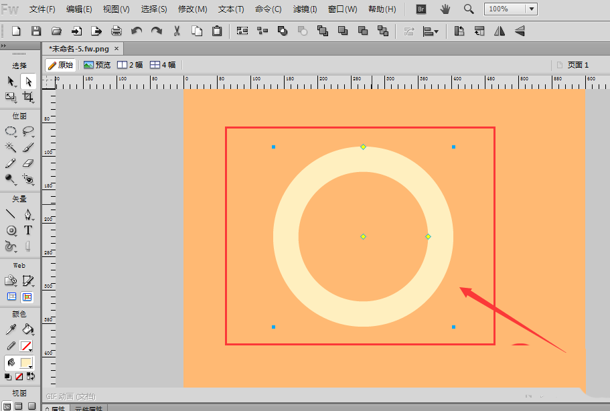Open the 修改(M) modify menu
Viewport: 610px width, 411px height.
(x=193, y=9)
